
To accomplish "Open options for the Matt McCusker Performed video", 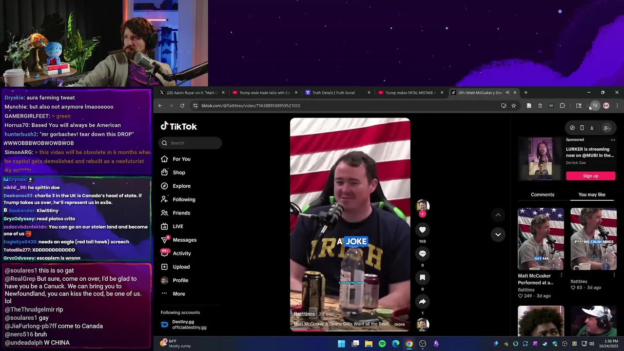I will click(x=561, y=275).
